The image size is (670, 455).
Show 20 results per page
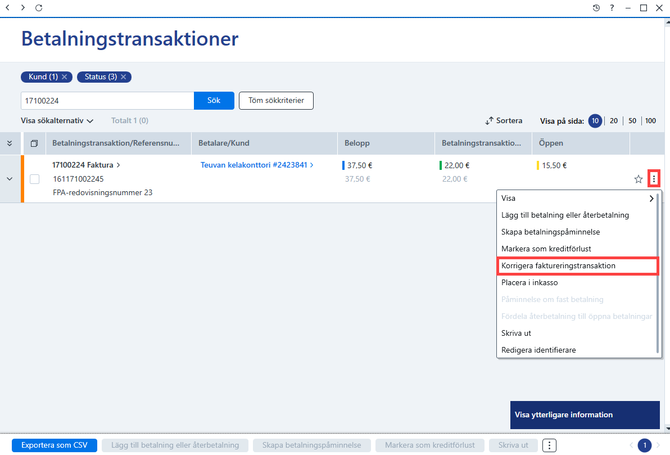pos(614,121)
